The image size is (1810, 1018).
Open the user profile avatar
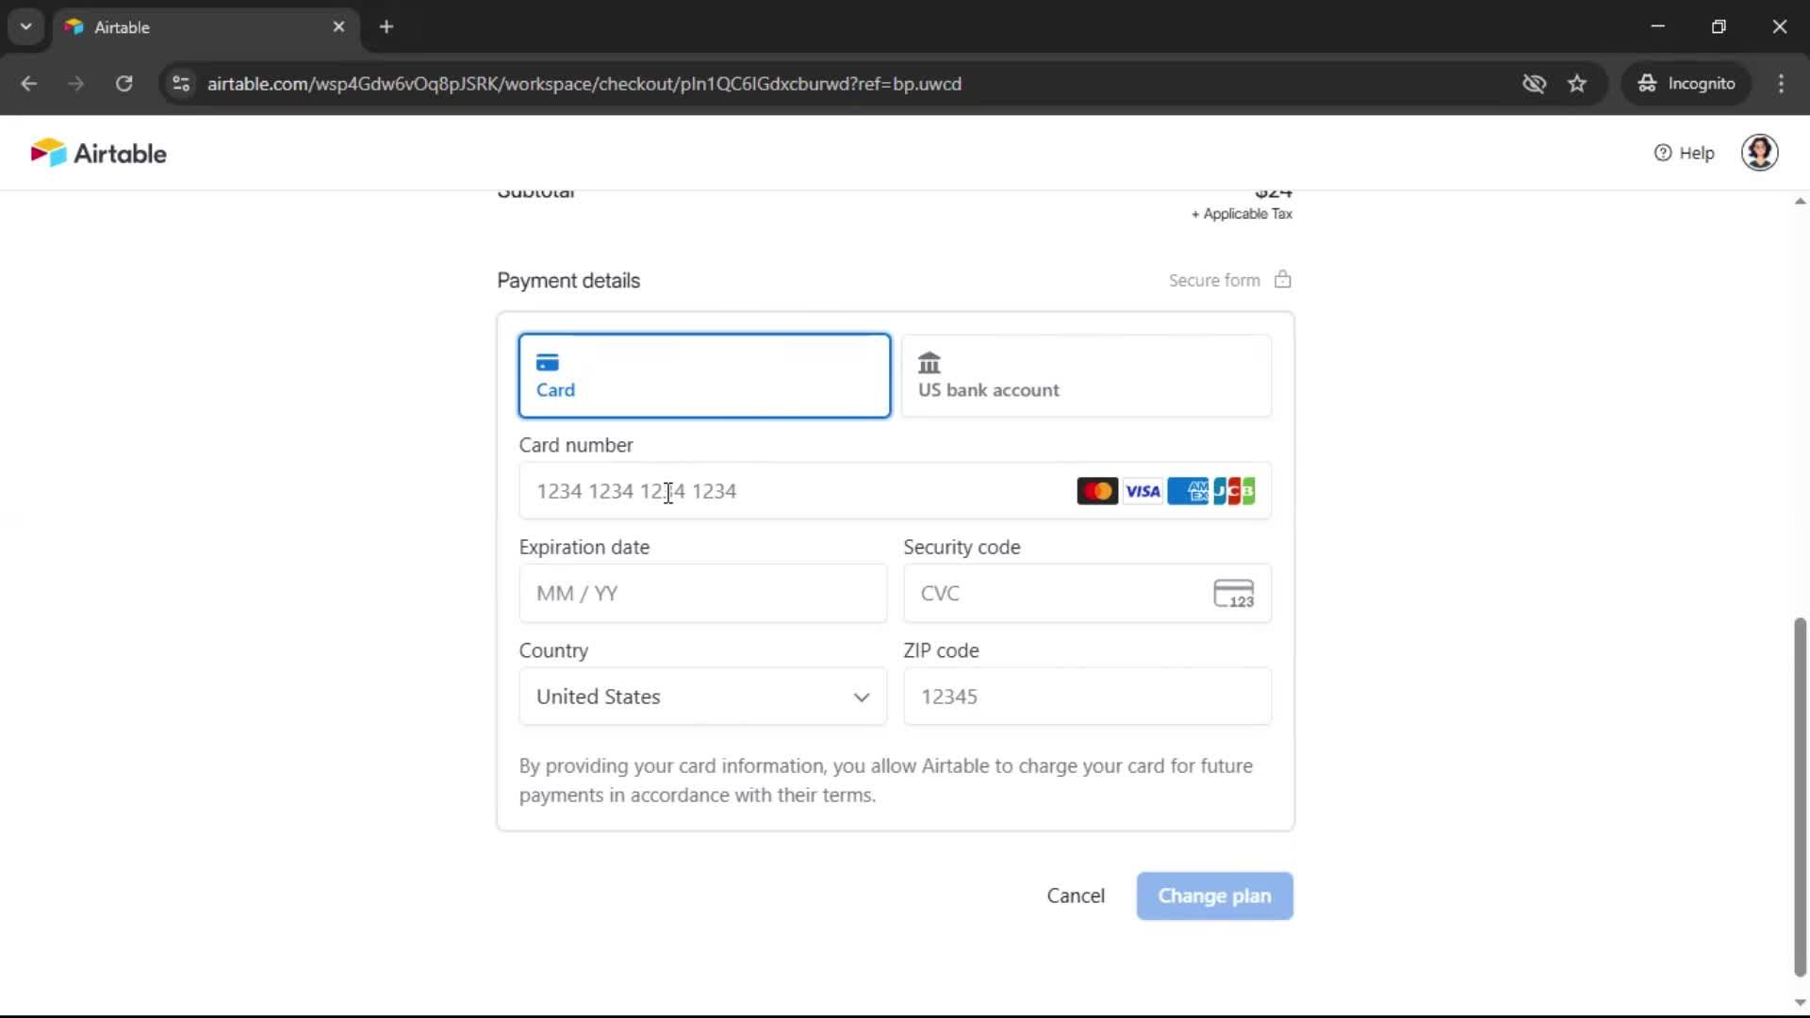pyautogui.click(x=1759, y=153)
